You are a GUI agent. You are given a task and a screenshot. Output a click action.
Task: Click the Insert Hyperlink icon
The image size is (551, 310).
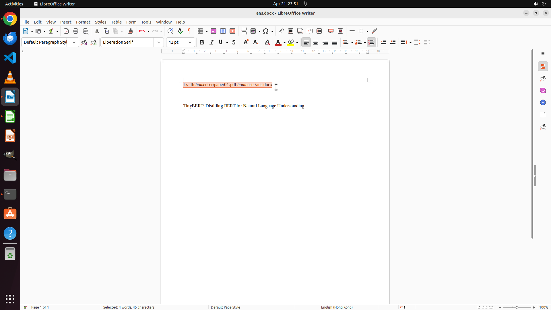[281, 31]
